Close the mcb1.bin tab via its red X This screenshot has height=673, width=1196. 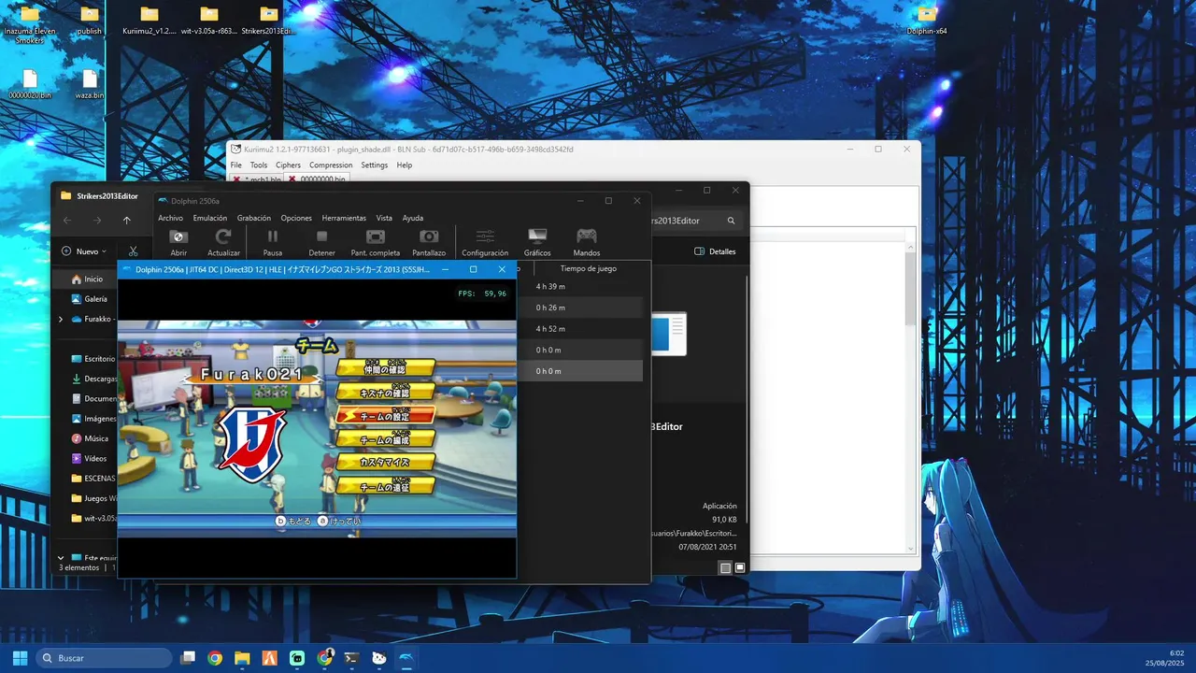(235, 179)
